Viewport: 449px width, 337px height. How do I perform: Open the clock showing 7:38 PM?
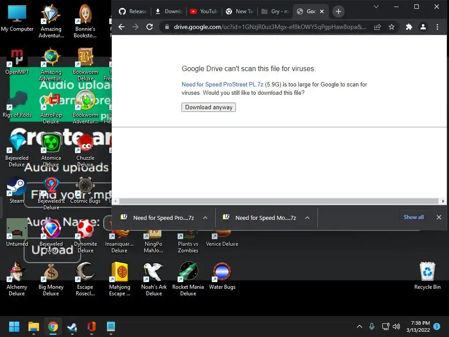418,326
